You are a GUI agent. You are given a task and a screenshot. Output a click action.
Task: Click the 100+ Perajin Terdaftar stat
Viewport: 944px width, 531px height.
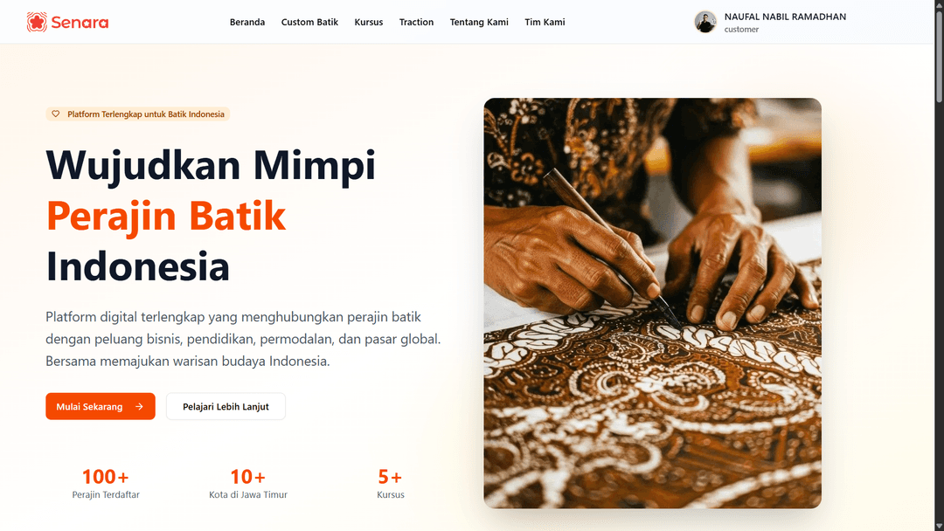coord(106,484)
